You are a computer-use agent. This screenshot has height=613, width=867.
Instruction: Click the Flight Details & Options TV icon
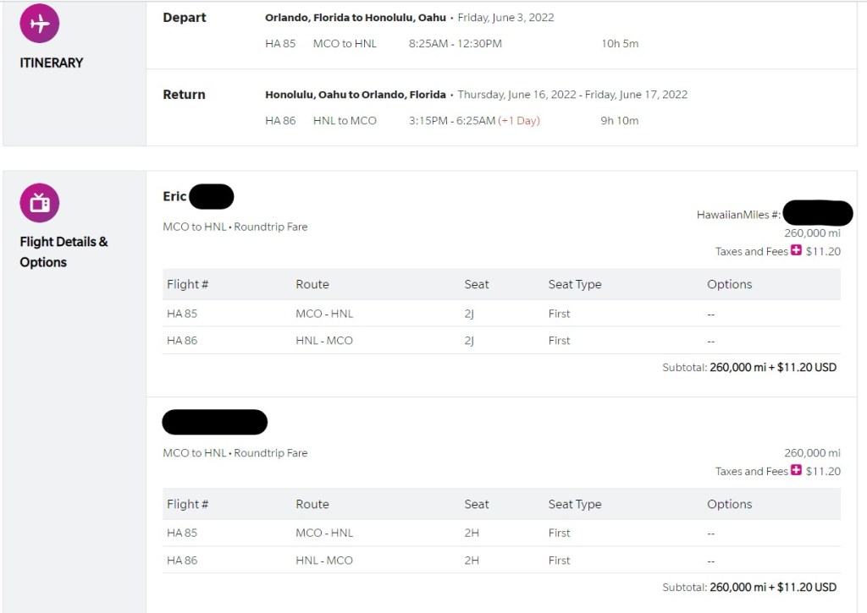point(40,203)
